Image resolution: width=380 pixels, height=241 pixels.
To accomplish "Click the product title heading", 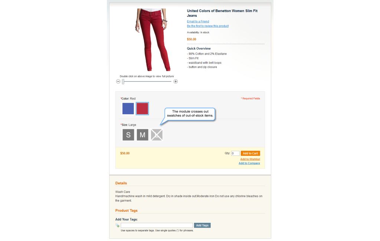I will pos(222,13).
